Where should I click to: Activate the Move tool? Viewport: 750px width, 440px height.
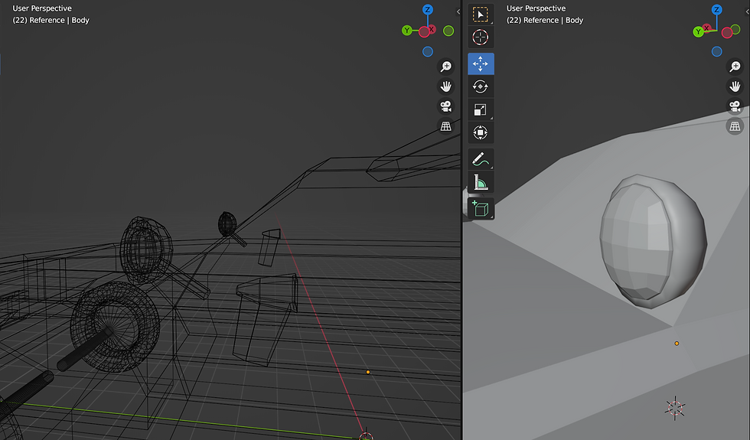(x=481, y=64)
